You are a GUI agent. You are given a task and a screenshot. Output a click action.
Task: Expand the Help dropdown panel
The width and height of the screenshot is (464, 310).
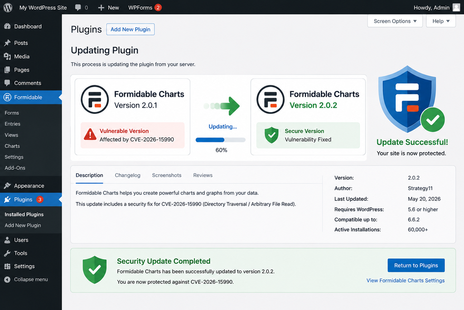click(x=440, y=21)
